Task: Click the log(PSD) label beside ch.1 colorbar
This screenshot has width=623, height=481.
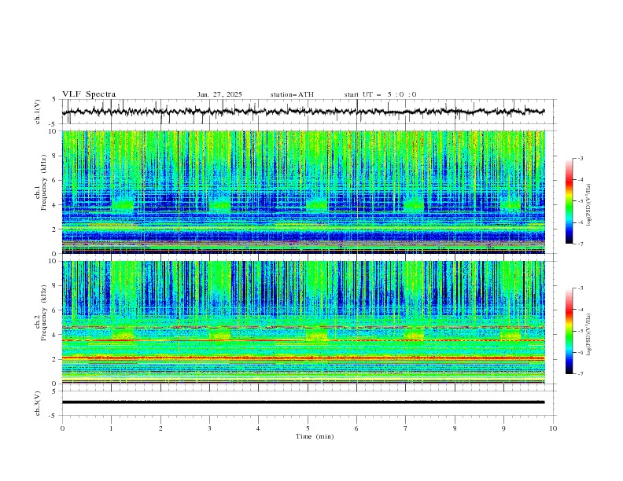Action: click(x=588, y=205)
